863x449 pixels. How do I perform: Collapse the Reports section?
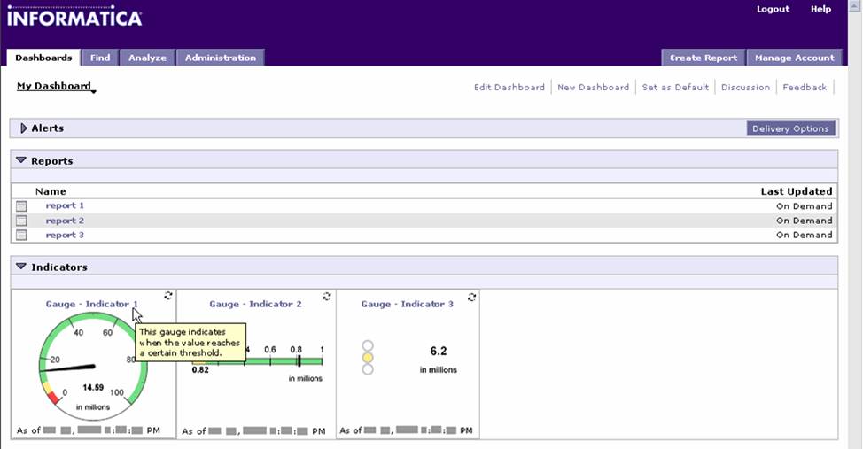pos(21,160)
